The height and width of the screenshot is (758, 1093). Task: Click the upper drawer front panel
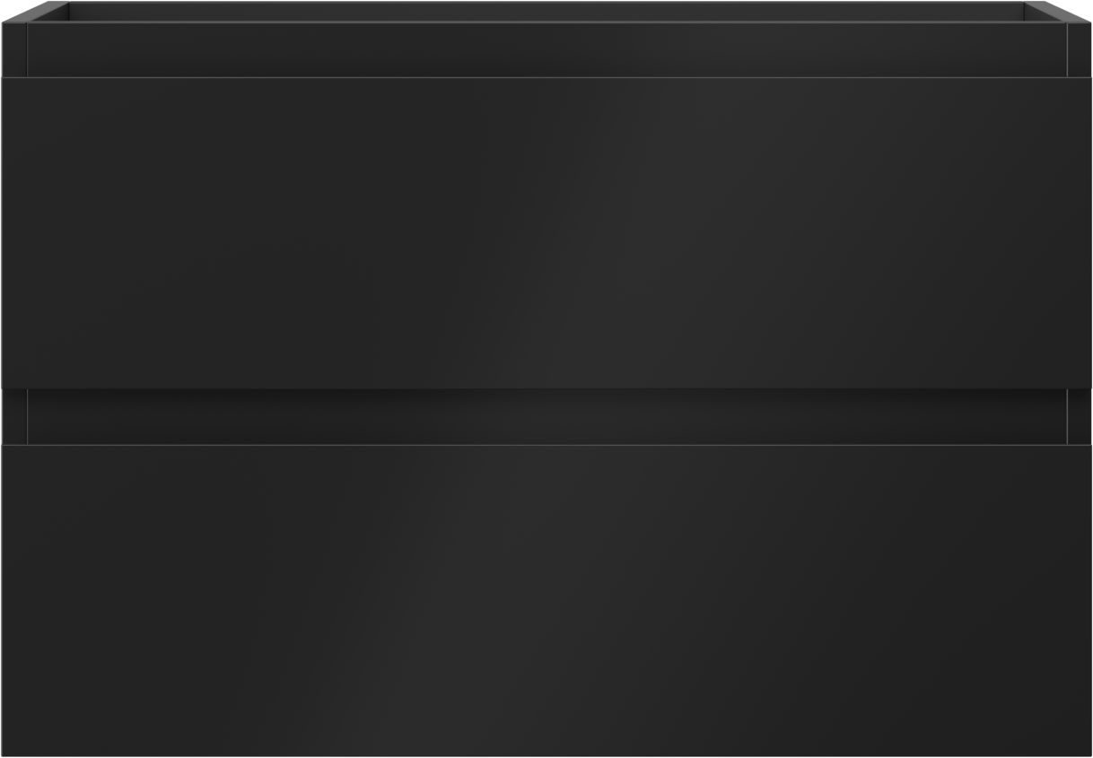(546, 232)
